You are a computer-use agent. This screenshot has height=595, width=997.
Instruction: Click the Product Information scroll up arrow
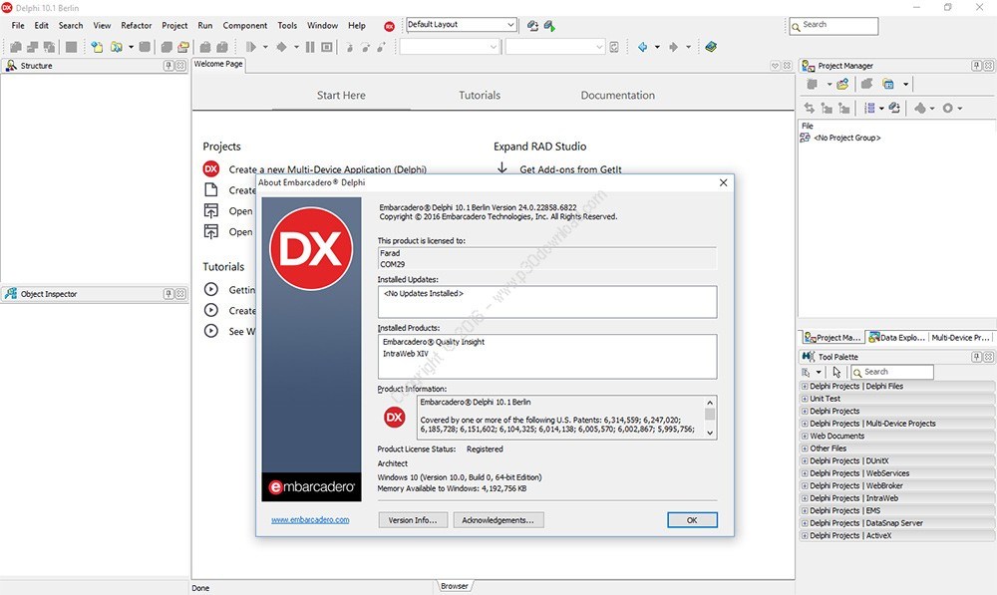(x=710, y=403)
